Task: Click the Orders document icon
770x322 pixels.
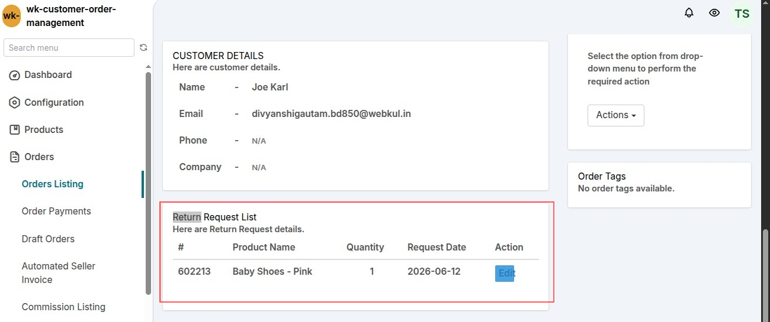Action: pos(15,157)
